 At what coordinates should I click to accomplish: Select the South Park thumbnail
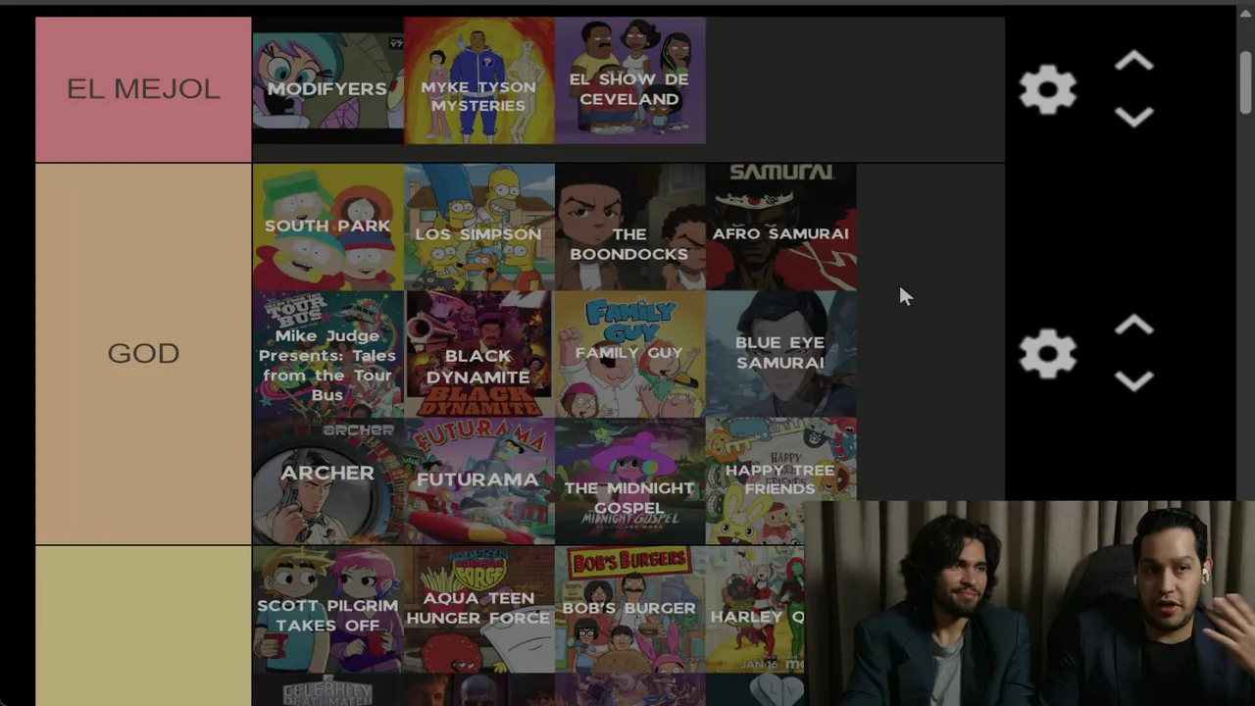coord(327,227)
